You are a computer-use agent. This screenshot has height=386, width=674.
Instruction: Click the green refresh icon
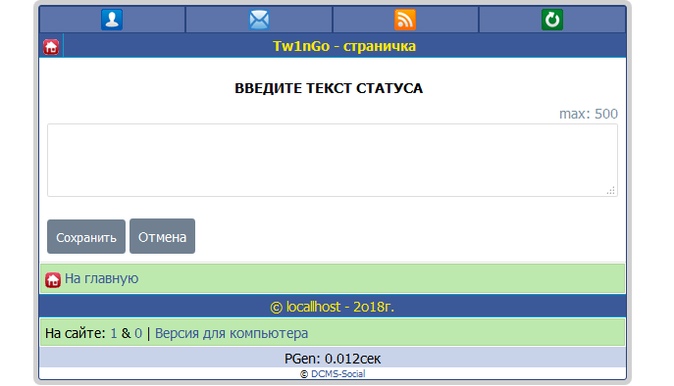pos(552,20)
